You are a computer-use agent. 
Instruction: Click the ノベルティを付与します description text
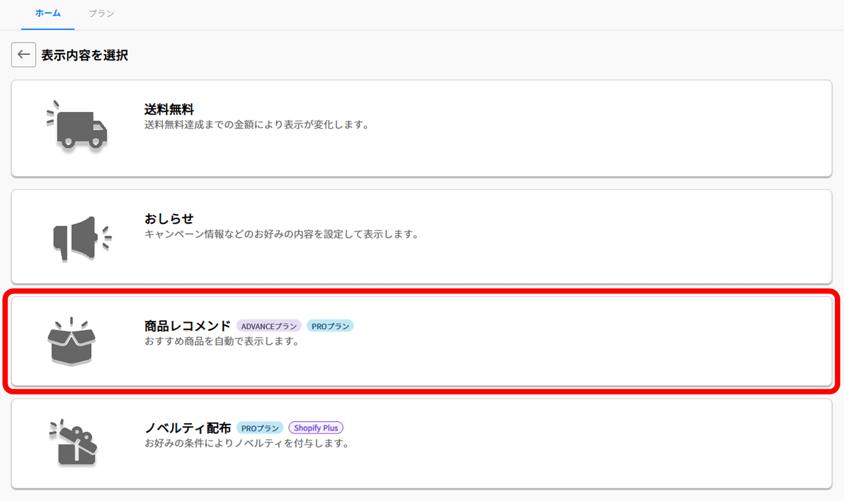click(x=247, y=444)
